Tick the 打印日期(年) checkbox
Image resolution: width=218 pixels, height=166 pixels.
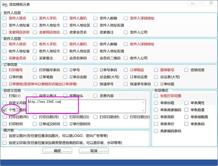pos(5,117)
